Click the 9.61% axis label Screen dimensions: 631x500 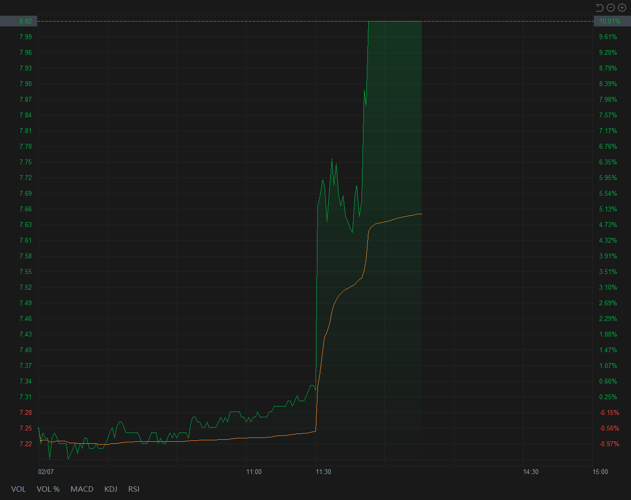click(x=608, y=37)
